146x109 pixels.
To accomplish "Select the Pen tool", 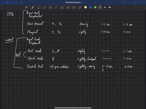I will [33, 7].
